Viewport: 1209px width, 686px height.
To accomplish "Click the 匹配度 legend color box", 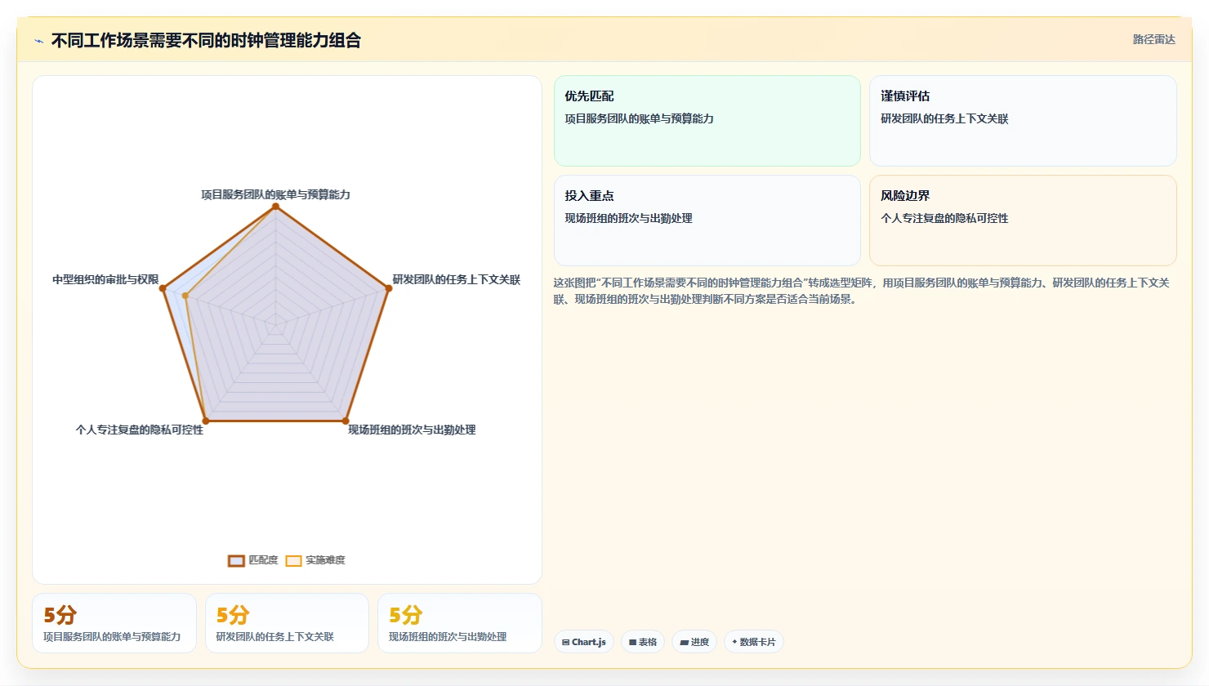I will coord(236,560).
